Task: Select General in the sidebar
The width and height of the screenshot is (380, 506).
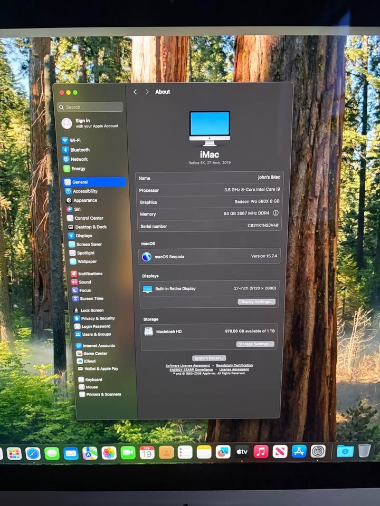Action: click(94, 182)
